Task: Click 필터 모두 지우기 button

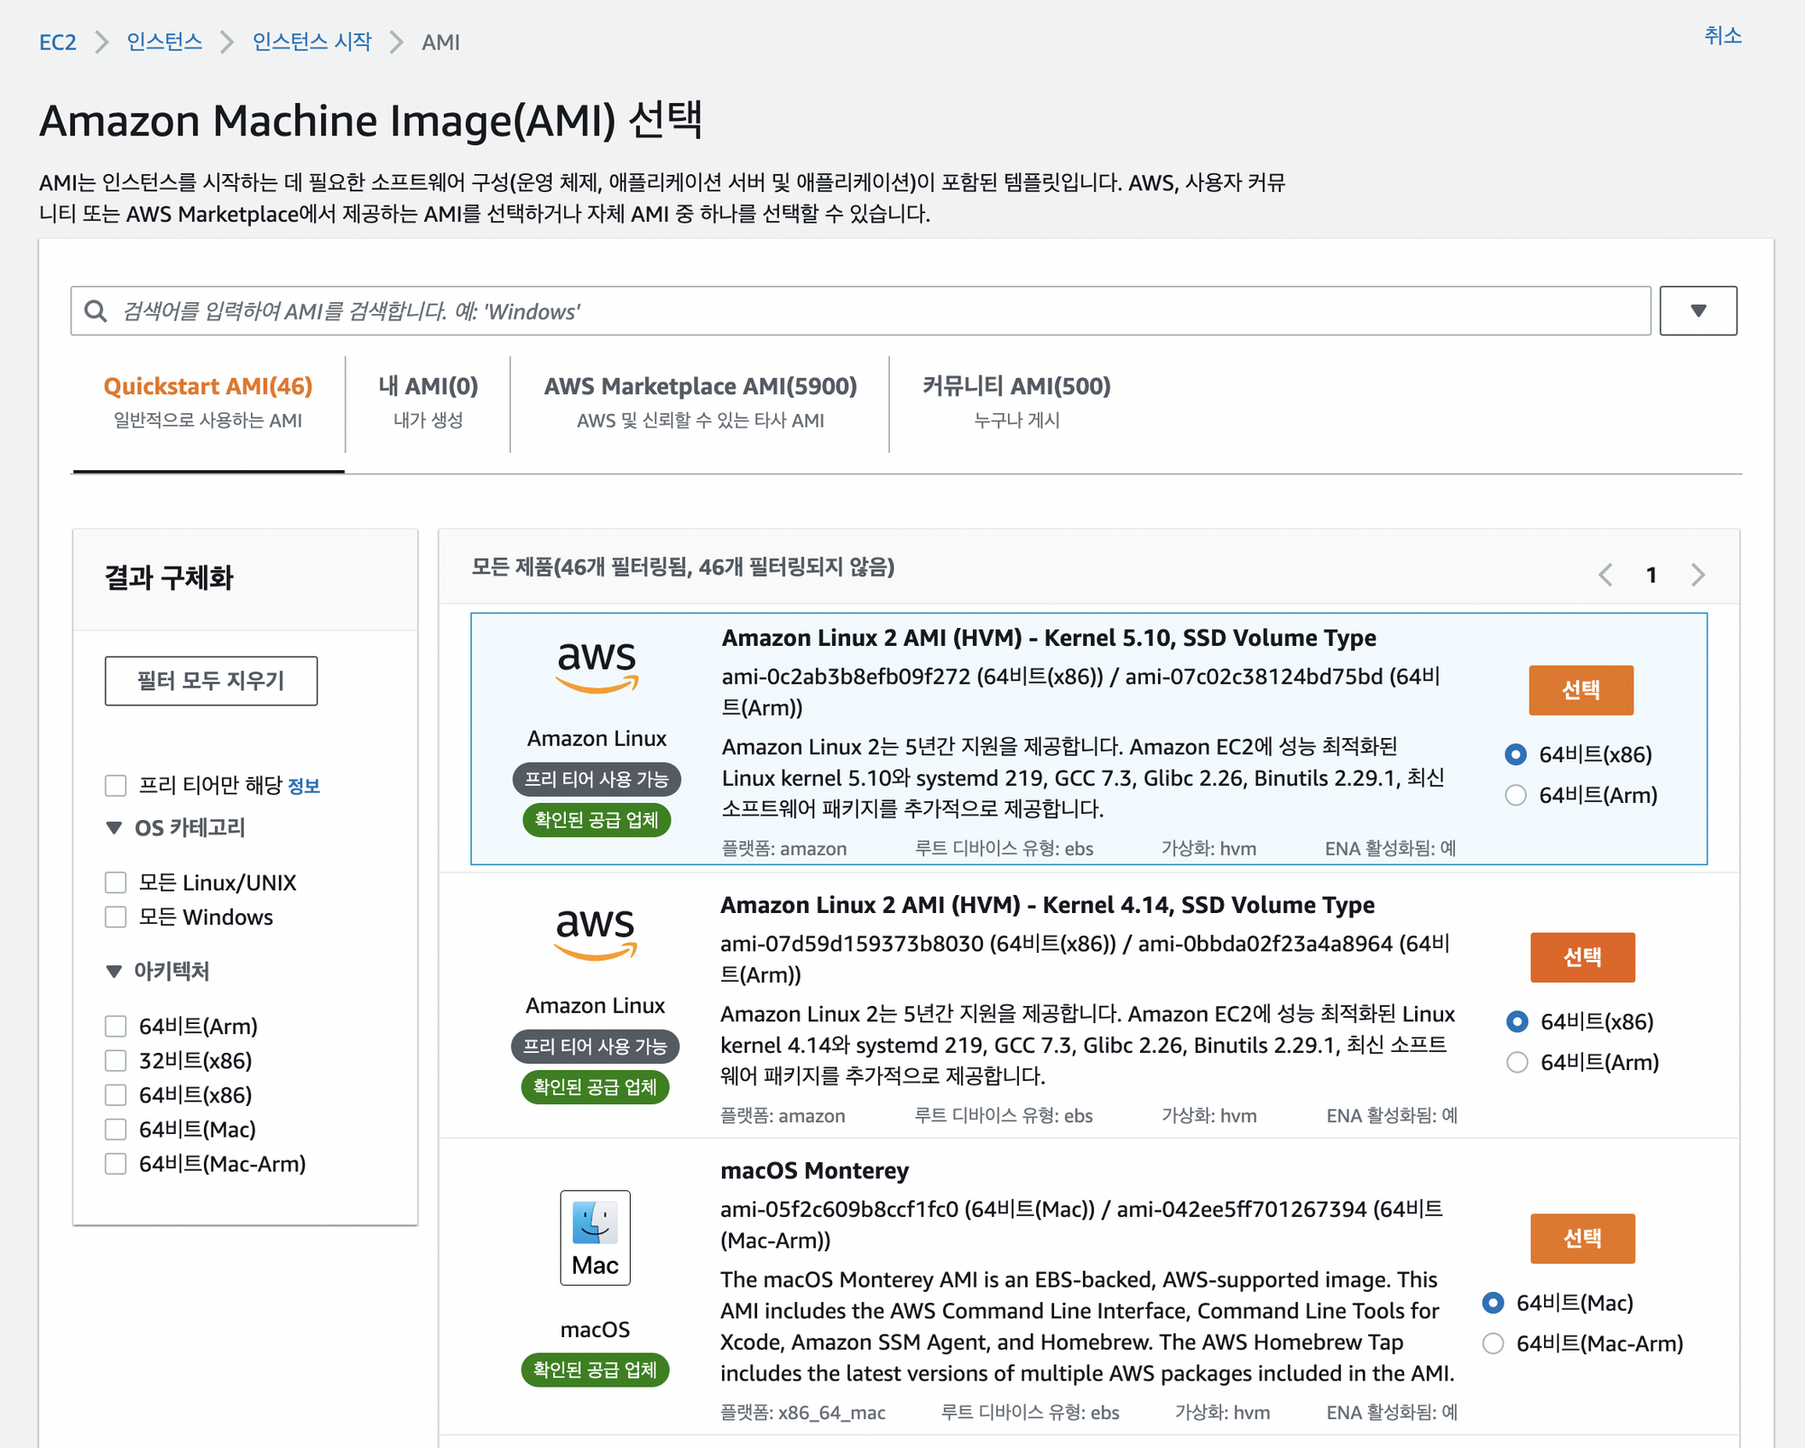Action: [x=211, y=680]
